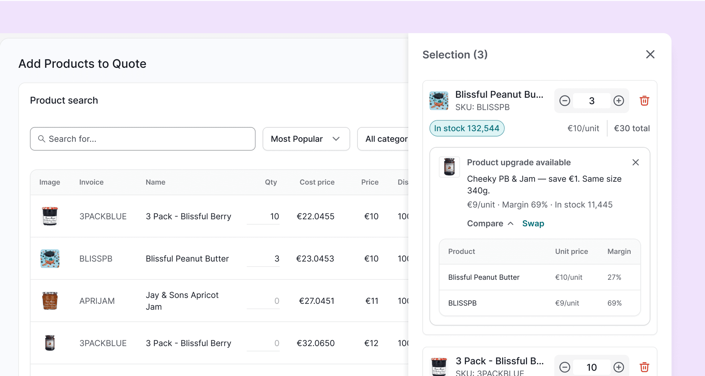Edit Qty field for 3PACKBLUE €22.0455 row
The height and width of the screenshot is (376, 705).
pos(263,216)
